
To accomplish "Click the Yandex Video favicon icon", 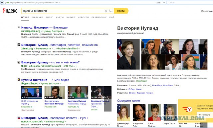I will click(19, 80).
